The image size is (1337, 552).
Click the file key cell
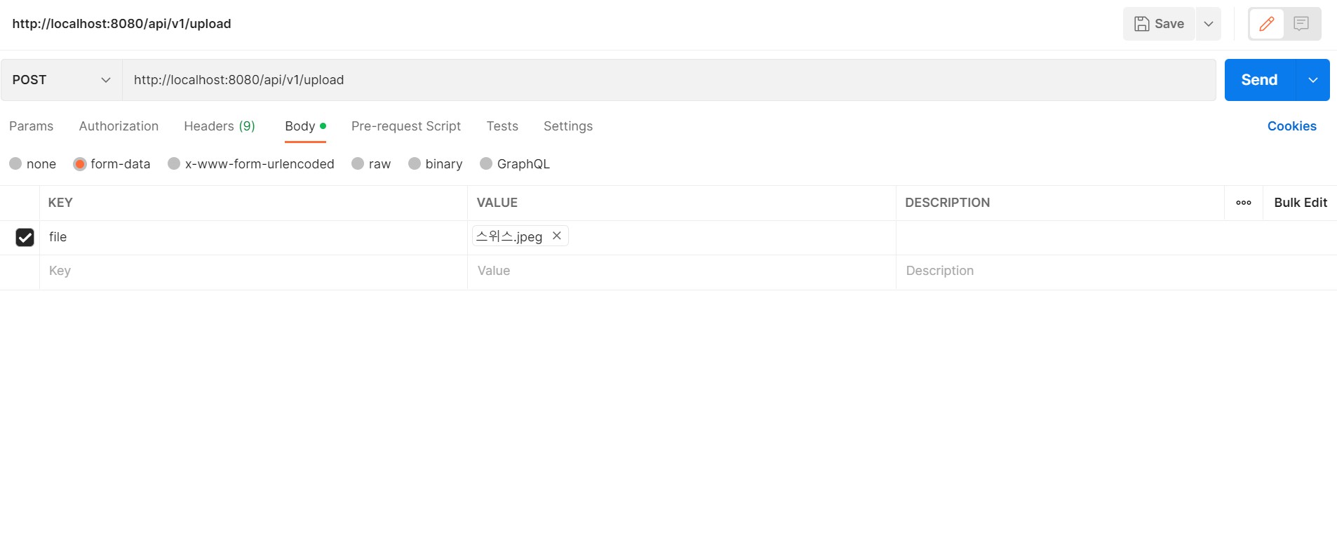pos(253,238)
